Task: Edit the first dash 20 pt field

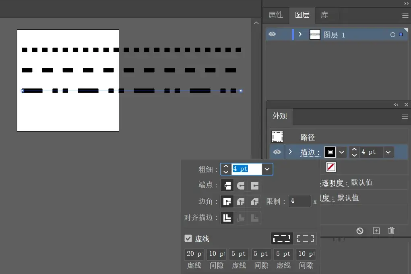Action: click(194, 254)
